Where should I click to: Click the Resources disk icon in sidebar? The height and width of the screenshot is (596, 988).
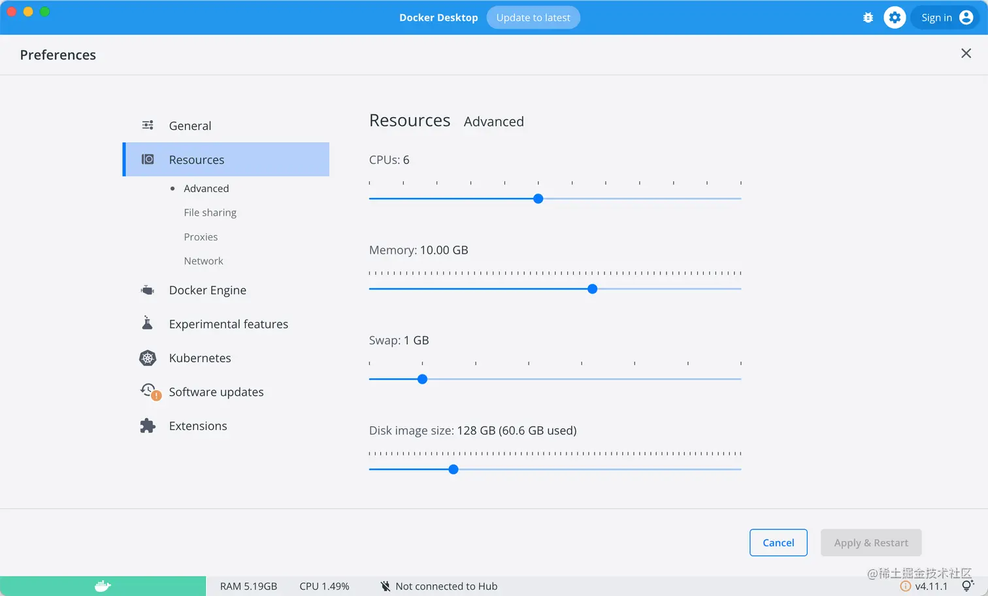coord(148,159)
